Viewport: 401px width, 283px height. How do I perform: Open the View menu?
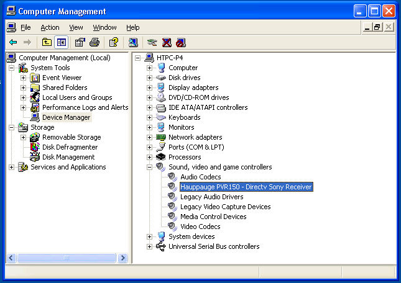(76, 27)
